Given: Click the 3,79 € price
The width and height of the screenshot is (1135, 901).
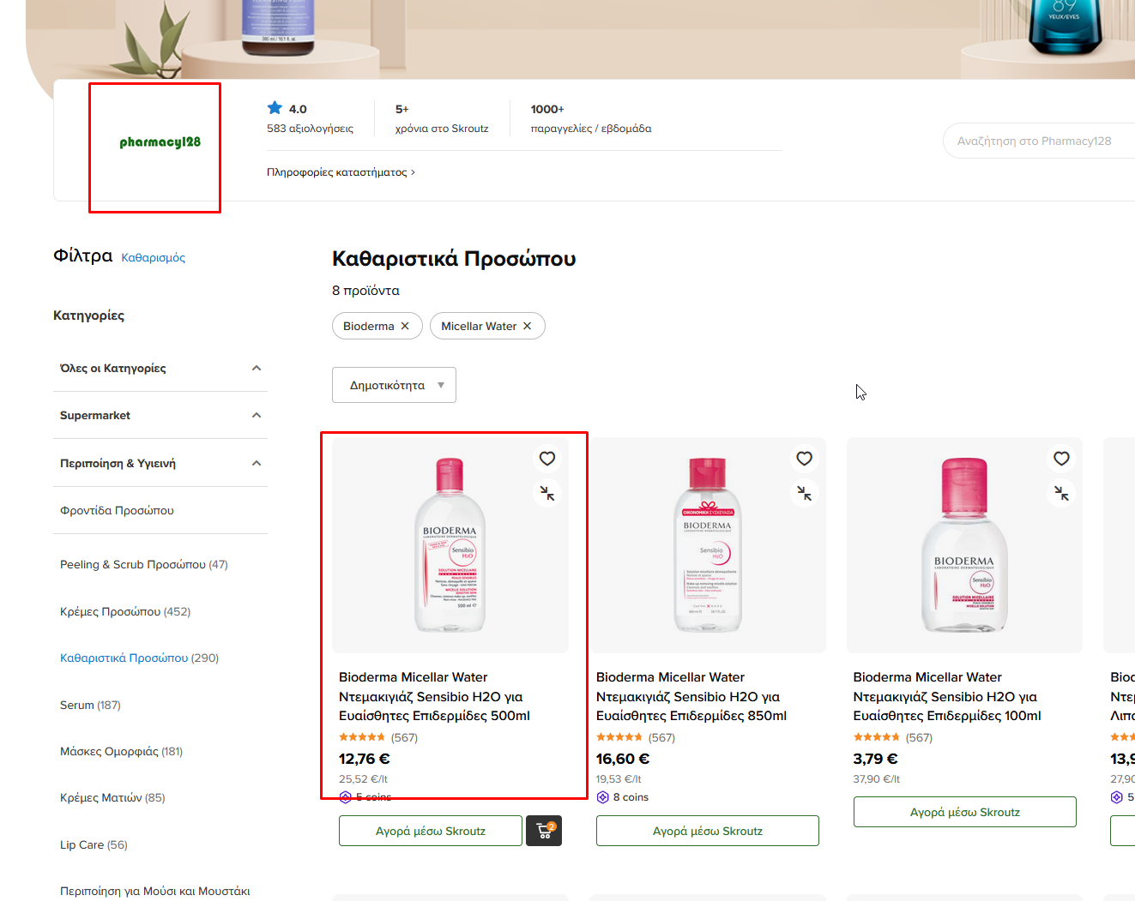Looking at the screenshot, I should click(876, 759).
